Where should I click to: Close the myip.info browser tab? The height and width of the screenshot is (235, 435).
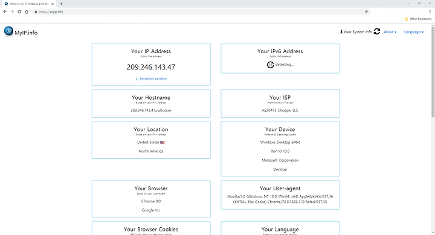point(53,4)
